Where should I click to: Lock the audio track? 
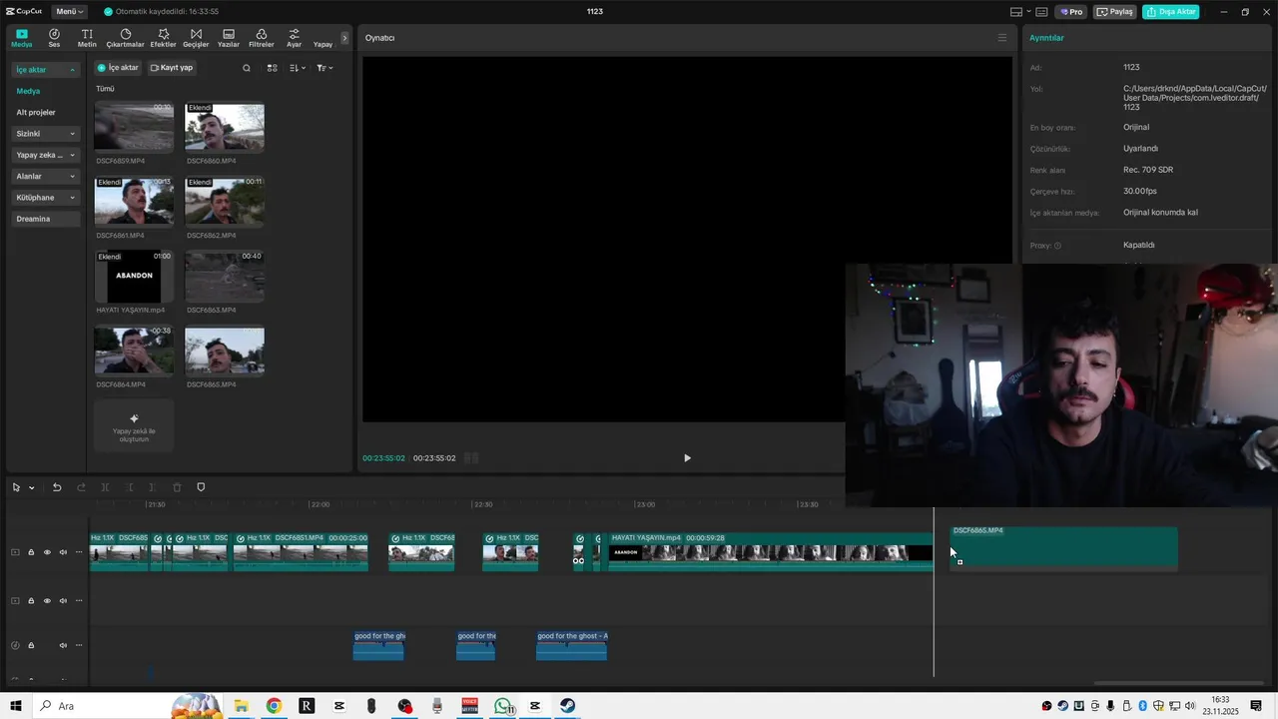point(31,645)
